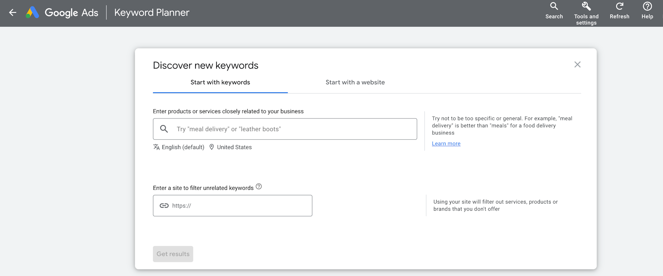Click the 'Try not to be too specific' tip
This screenshot has height=276, width=663.
coord(502,125)
